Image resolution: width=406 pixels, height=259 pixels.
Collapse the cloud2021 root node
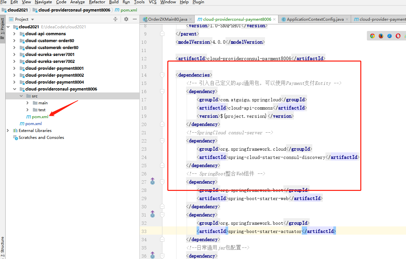click(8, 27)
